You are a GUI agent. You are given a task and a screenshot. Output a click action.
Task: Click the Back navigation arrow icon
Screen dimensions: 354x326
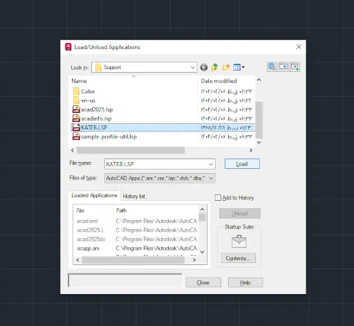tap(204, 67)
